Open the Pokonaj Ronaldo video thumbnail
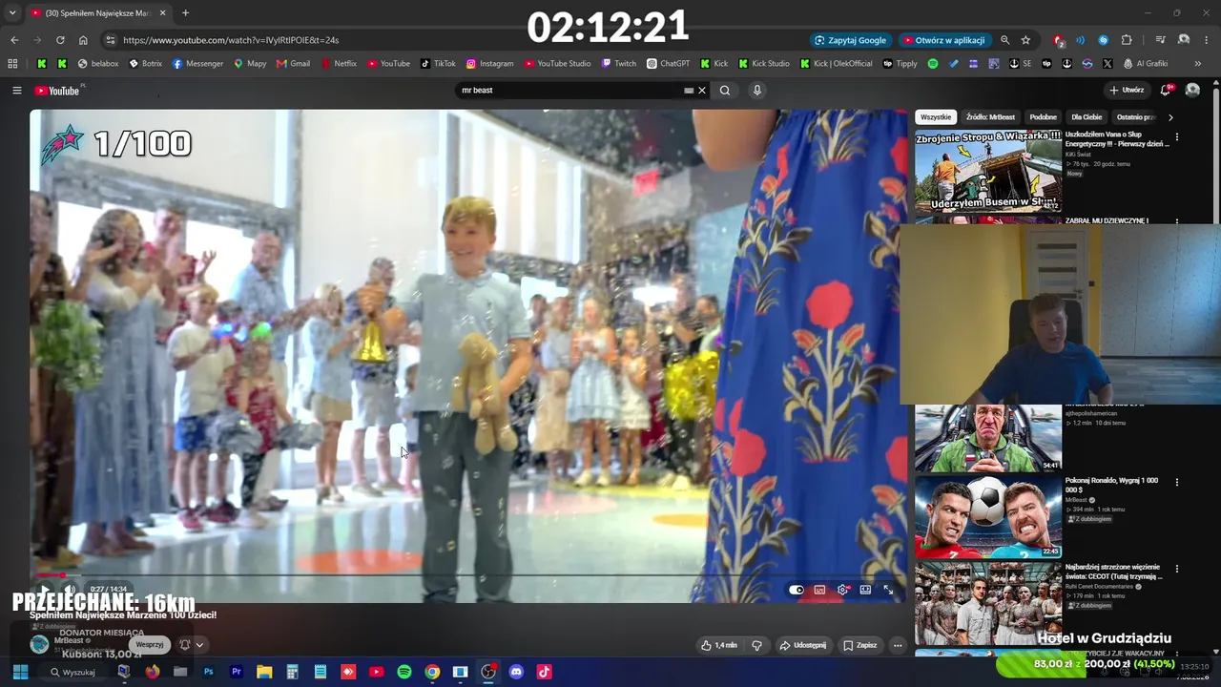1221x687 pixels. pyautogui.click(x=988, y=516)
